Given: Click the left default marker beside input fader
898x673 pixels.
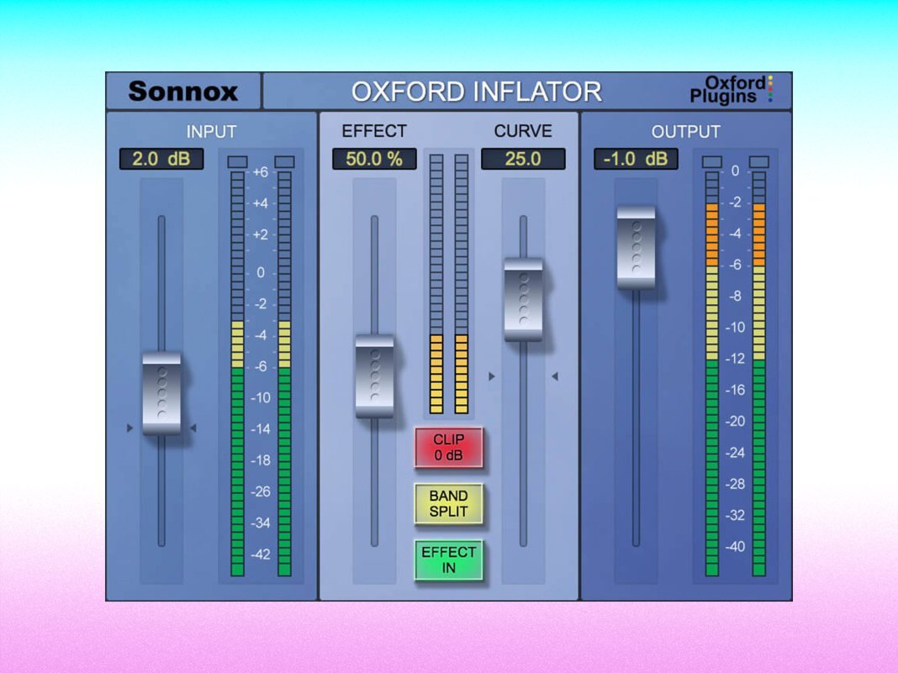Looking at the screenshot, I should [x=130, y=428].
